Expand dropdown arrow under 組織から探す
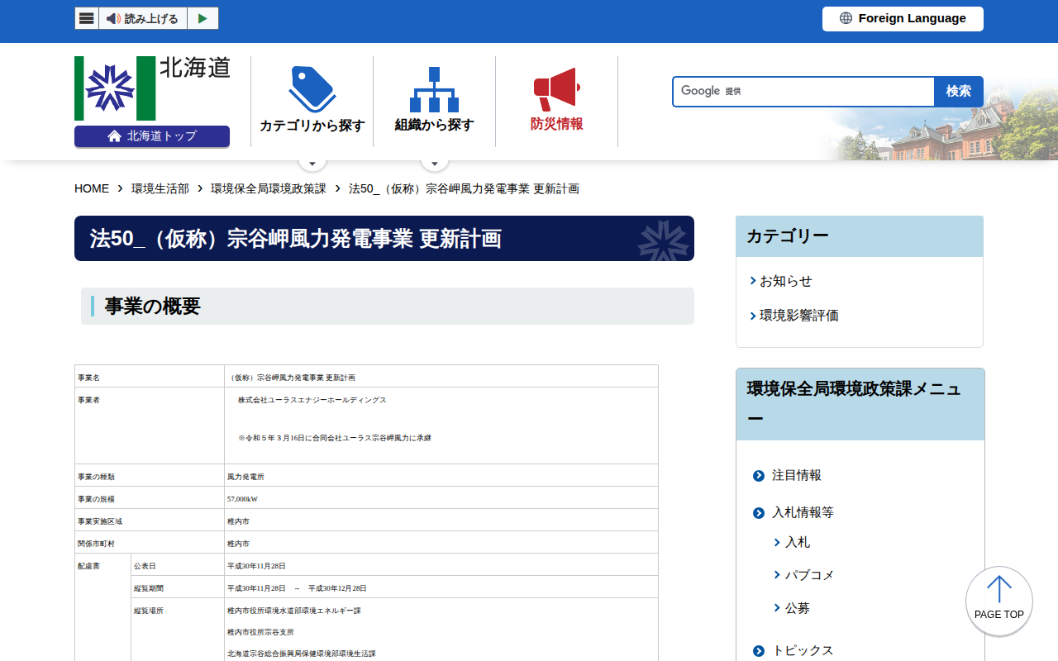Viewport: 1058px width, 661px height. point(435,163)
